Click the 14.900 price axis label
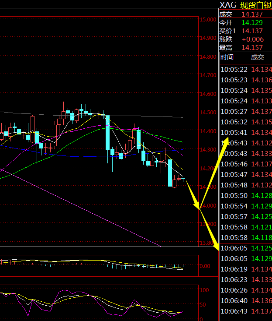This screenshot has height=321, width=272. click(208, 38)
